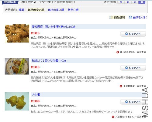Switch to 商品詳細 list view icon
The image size is (152, 122).
[111, 17]
